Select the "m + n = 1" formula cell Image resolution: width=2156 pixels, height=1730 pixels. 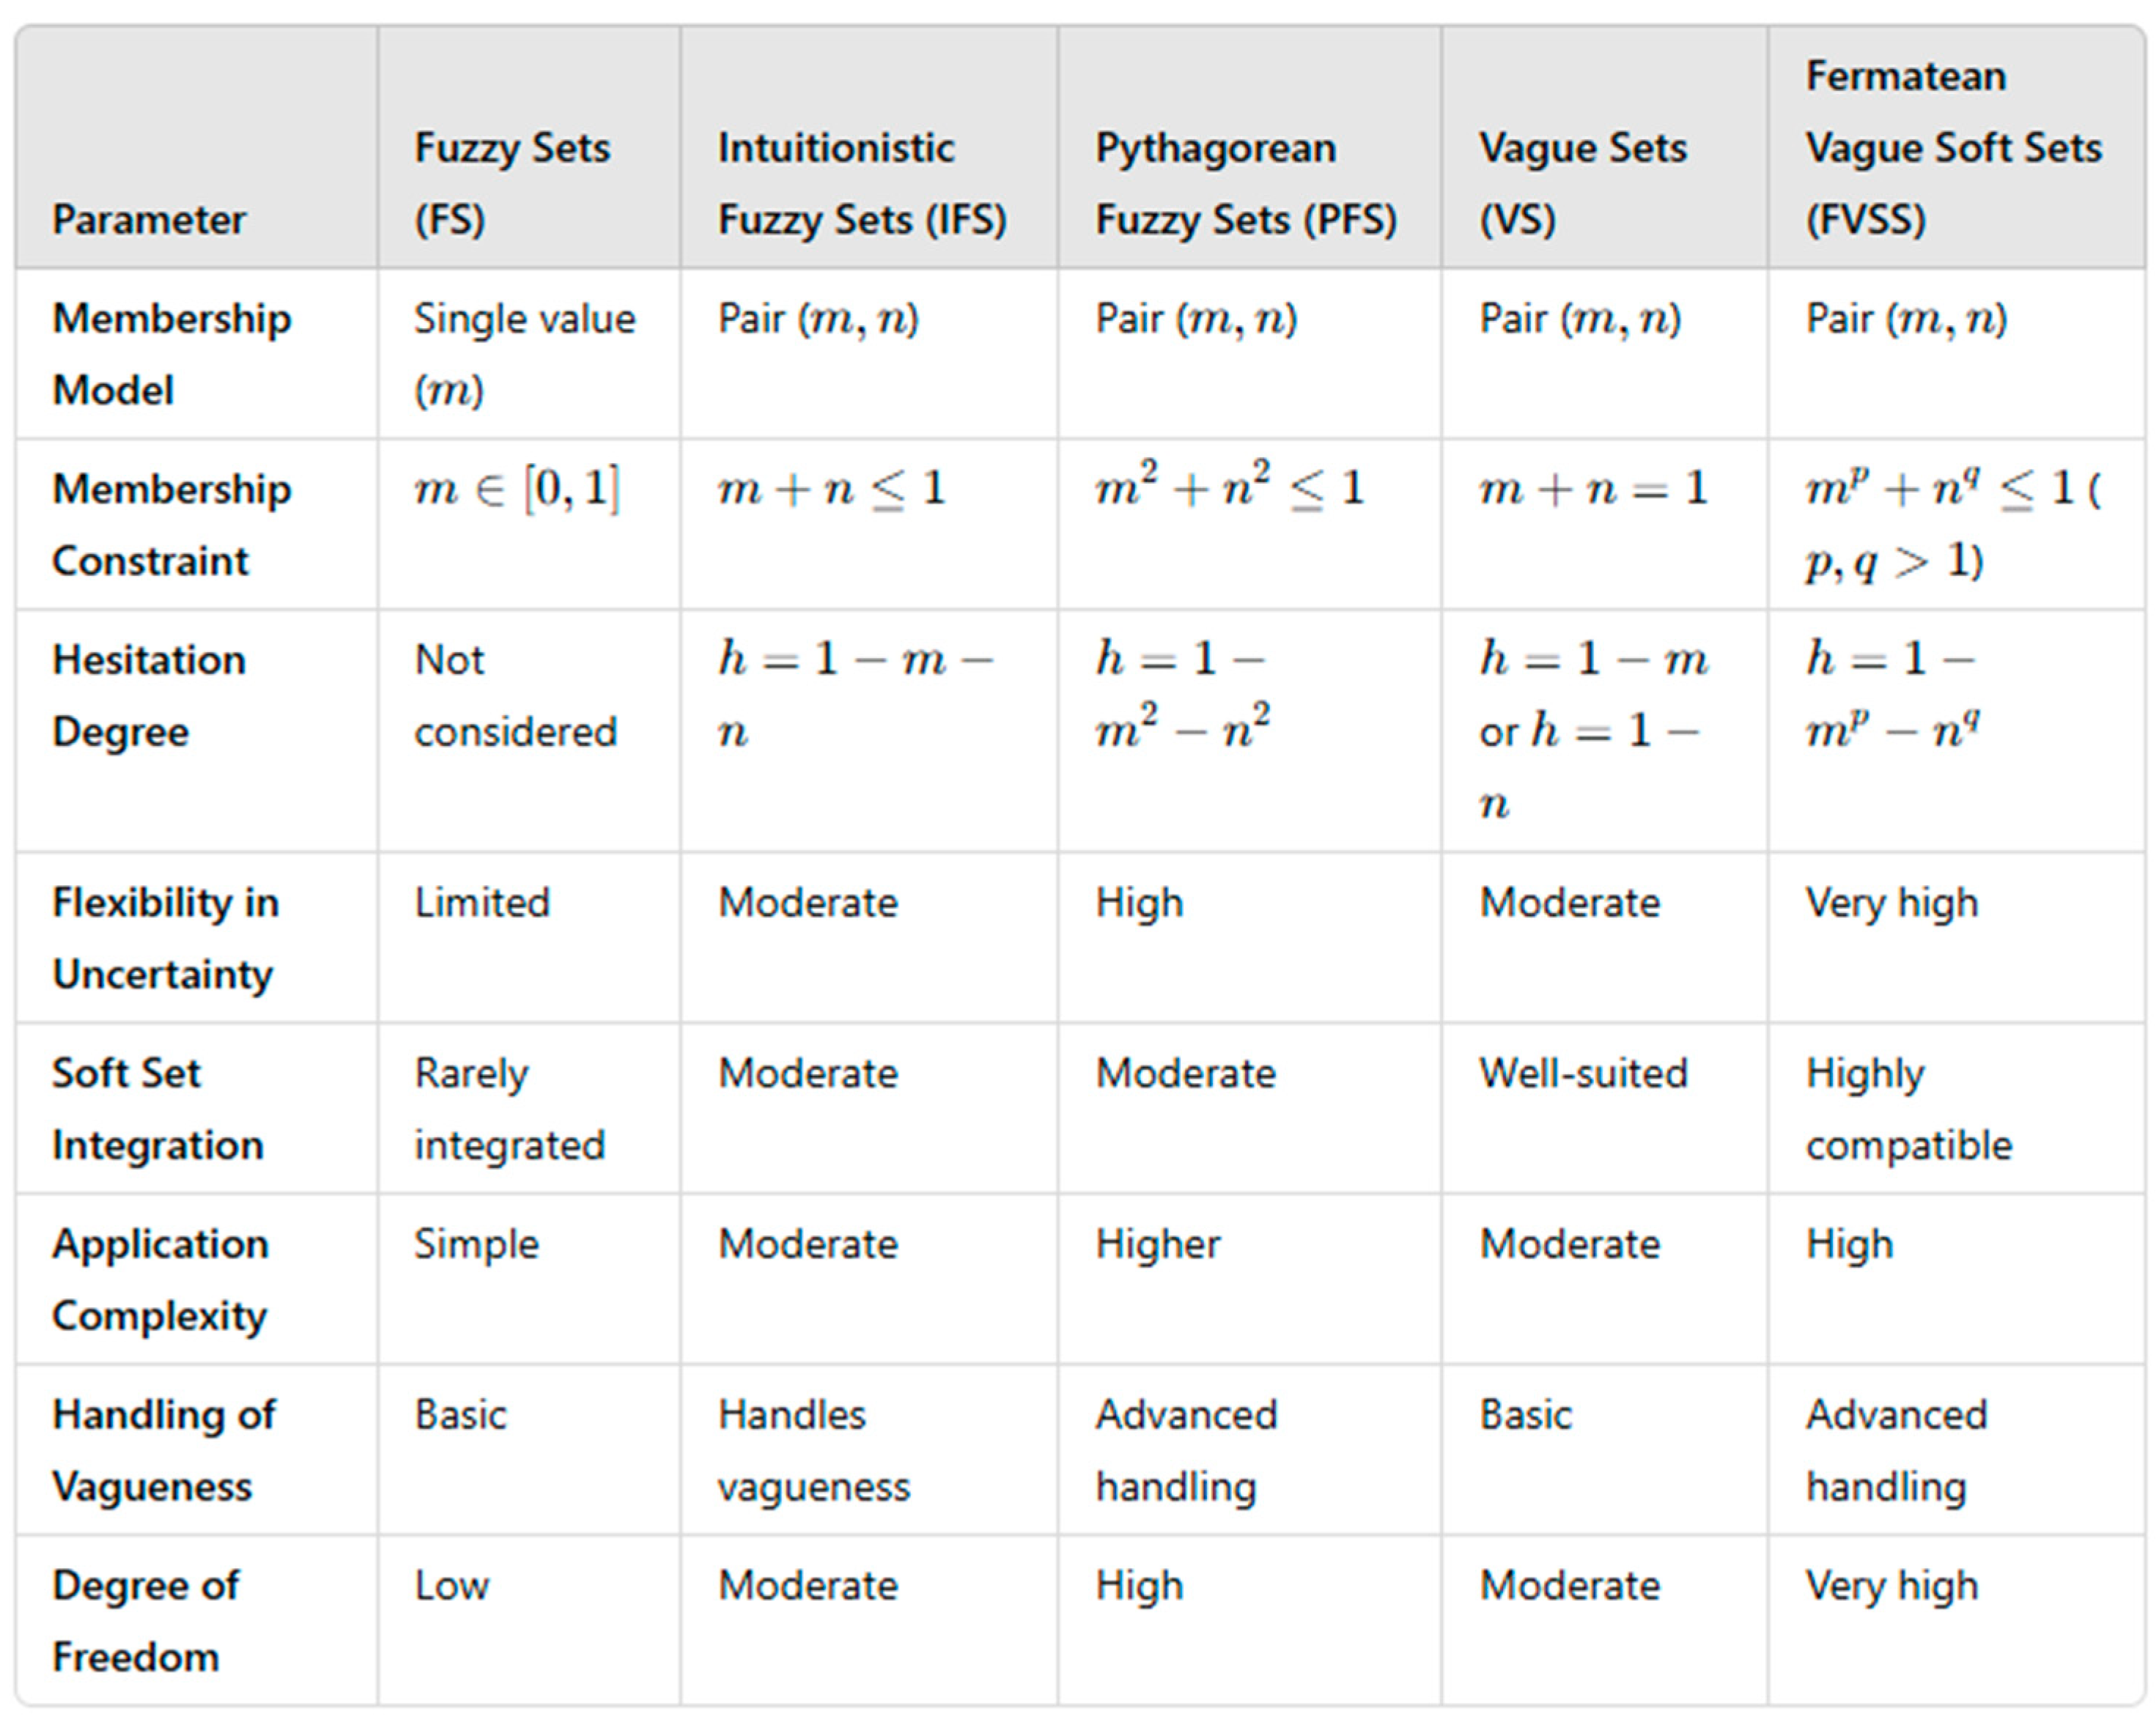tap(1593, 489)
